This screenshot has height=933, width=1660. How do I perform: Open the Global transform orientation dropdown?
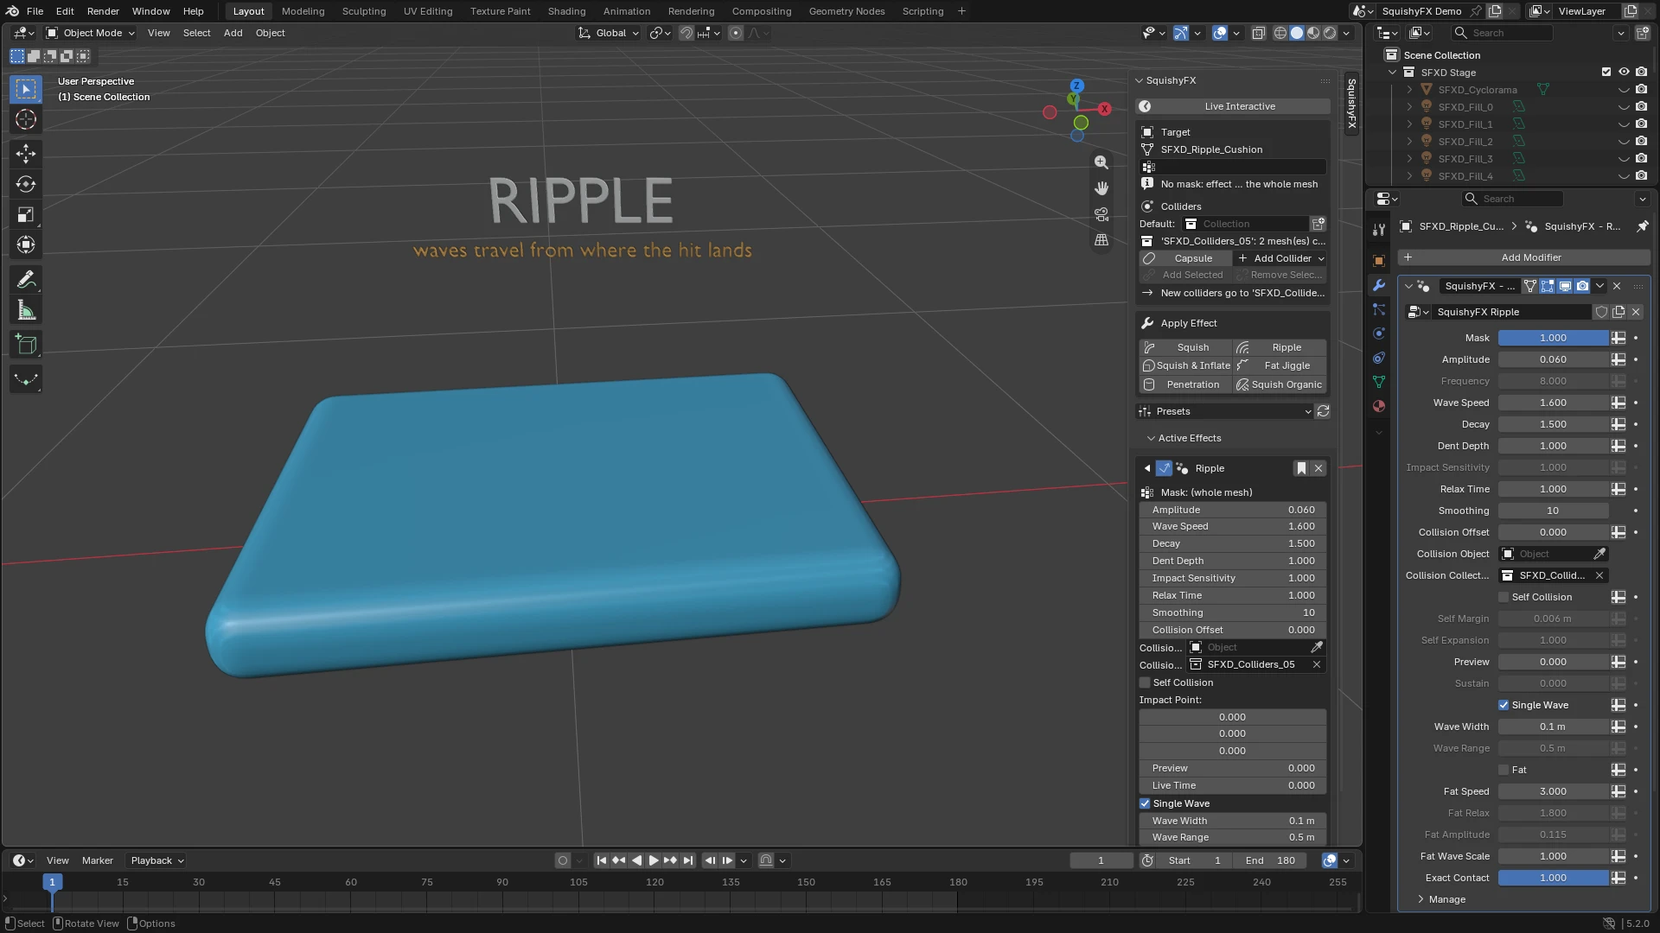[609, 33]
